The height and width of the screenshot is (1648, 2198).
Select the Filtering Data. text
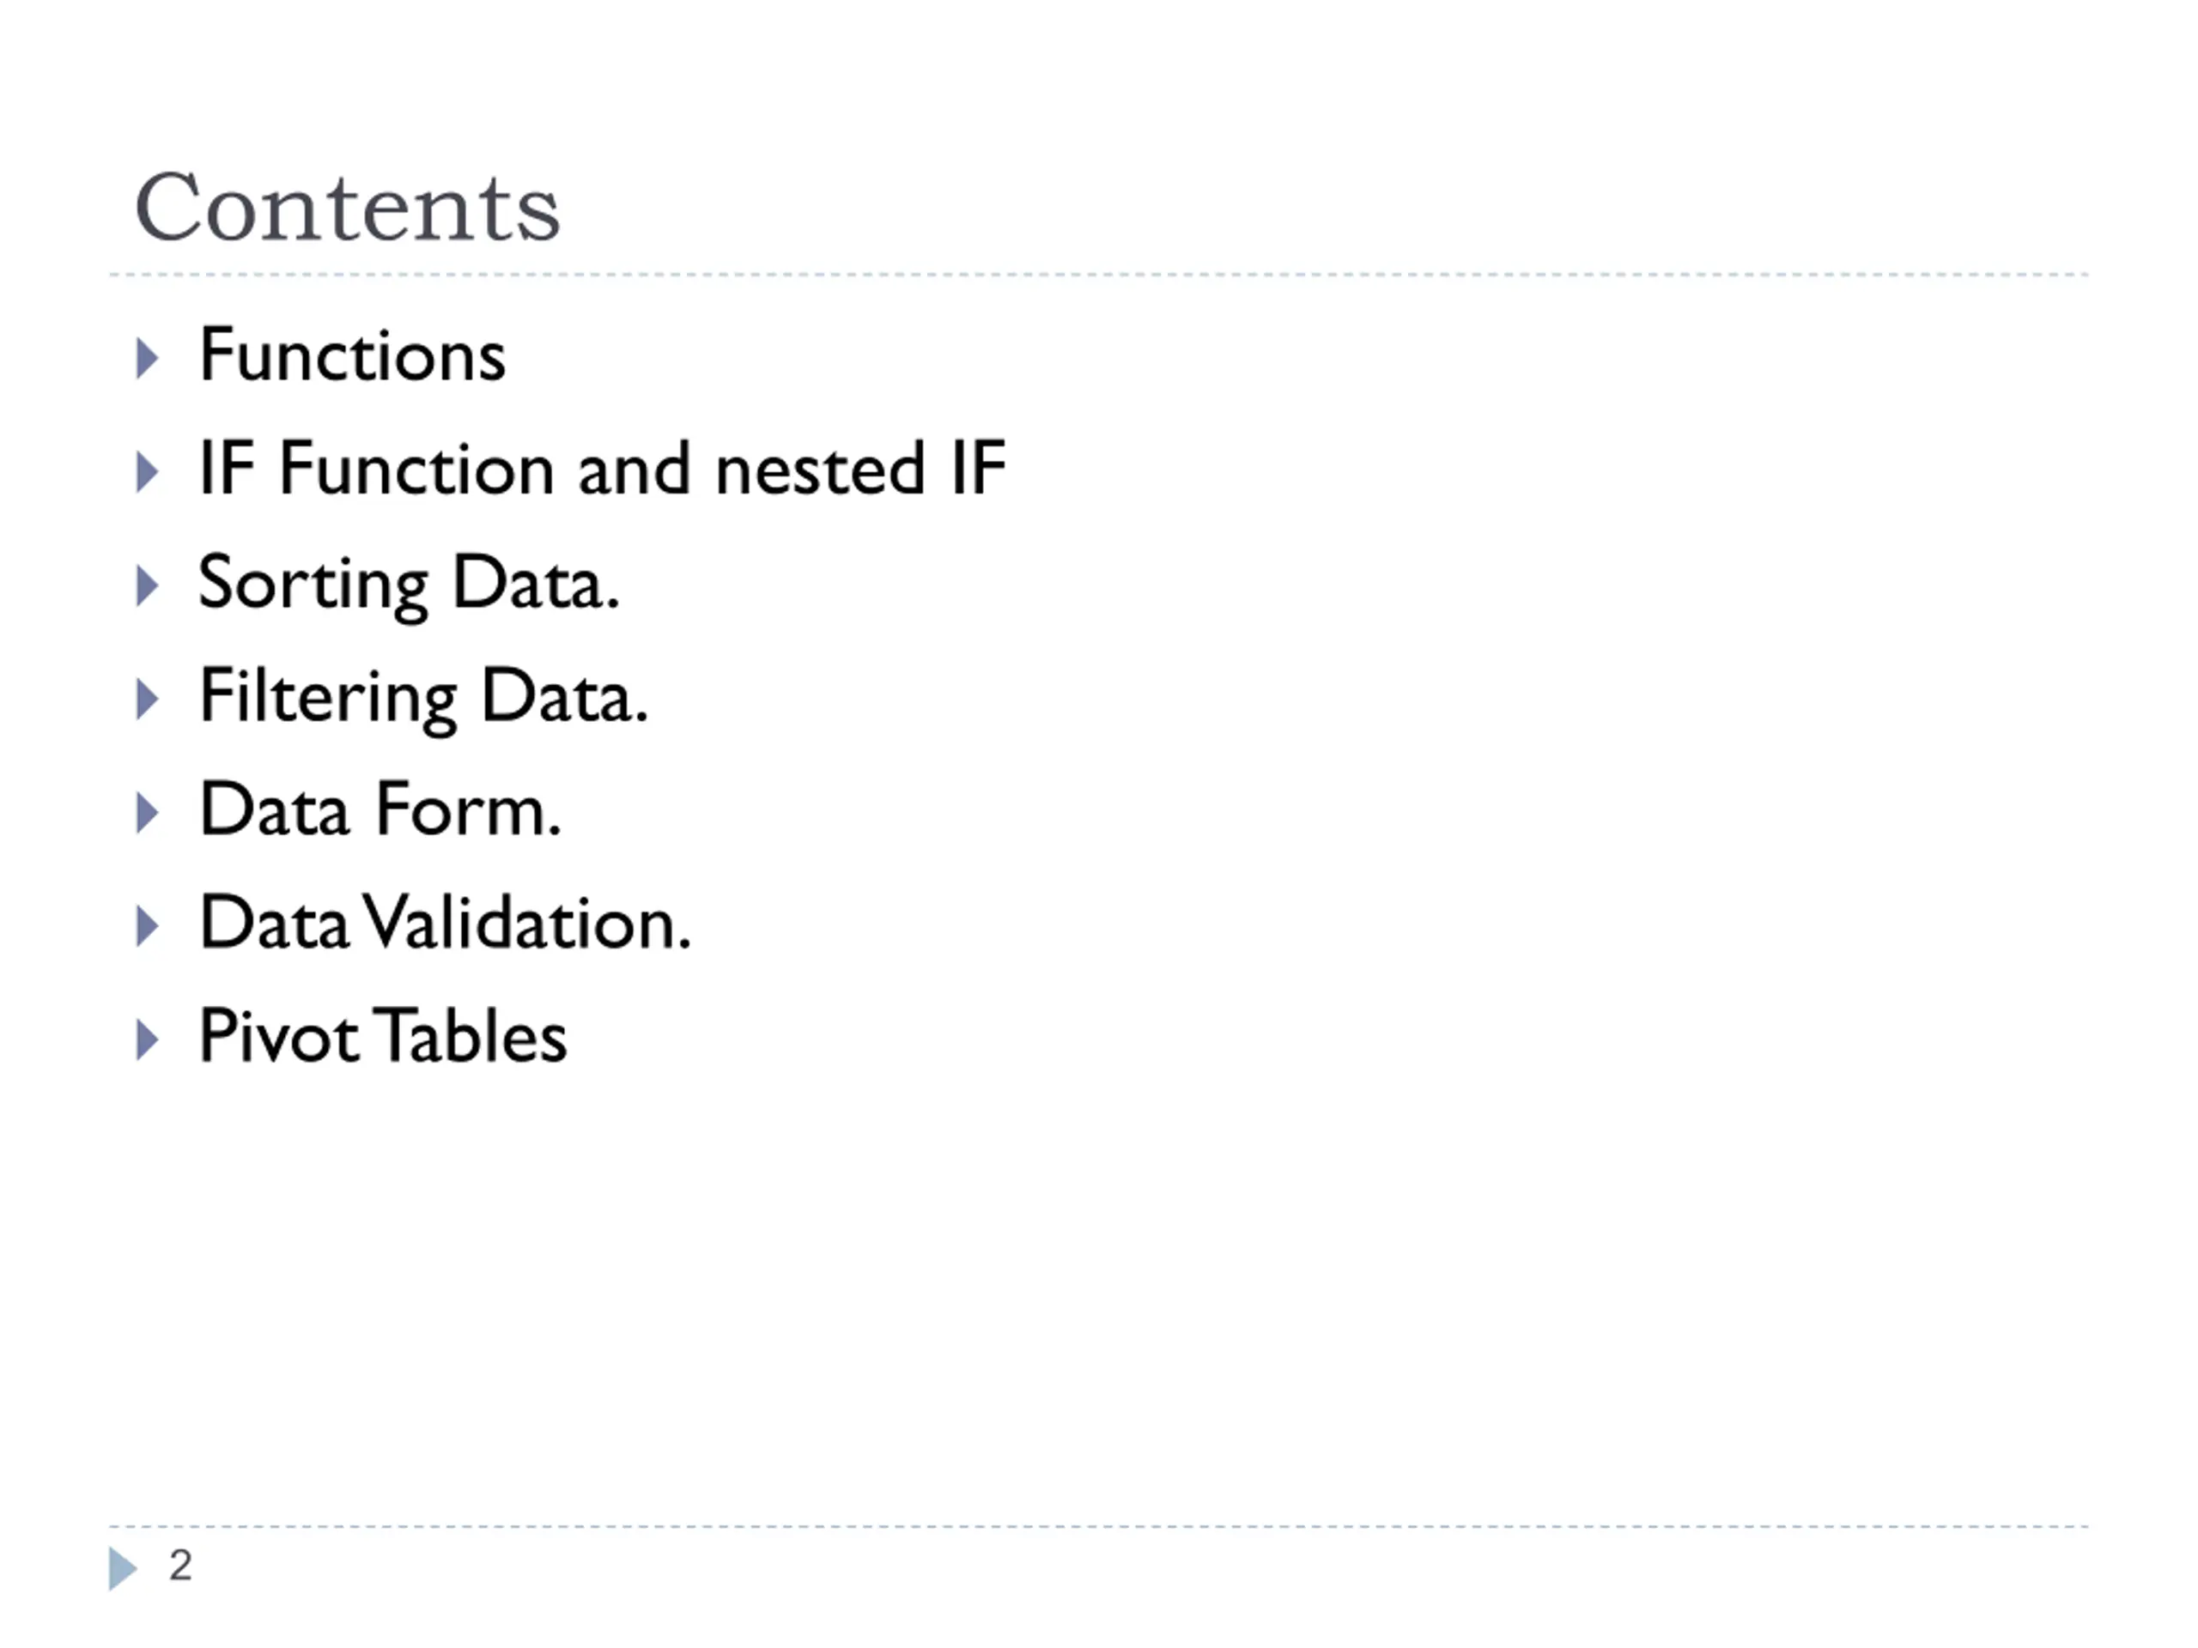tap(423, 699)
